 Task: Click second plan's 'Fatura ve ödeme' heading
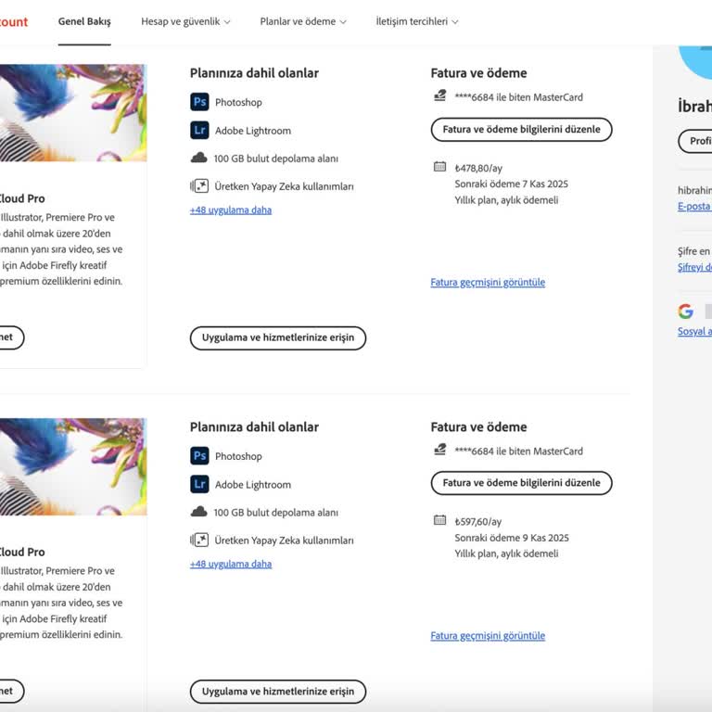pyautogui.click(x=478, y=426)
